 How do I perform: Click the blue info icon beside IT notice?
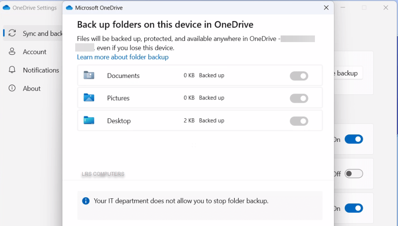point(86,201)
